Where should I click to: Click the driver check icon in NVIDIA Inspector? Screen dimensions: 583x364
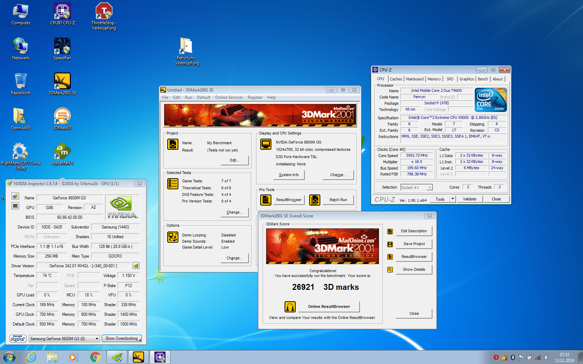coord(136,266)
